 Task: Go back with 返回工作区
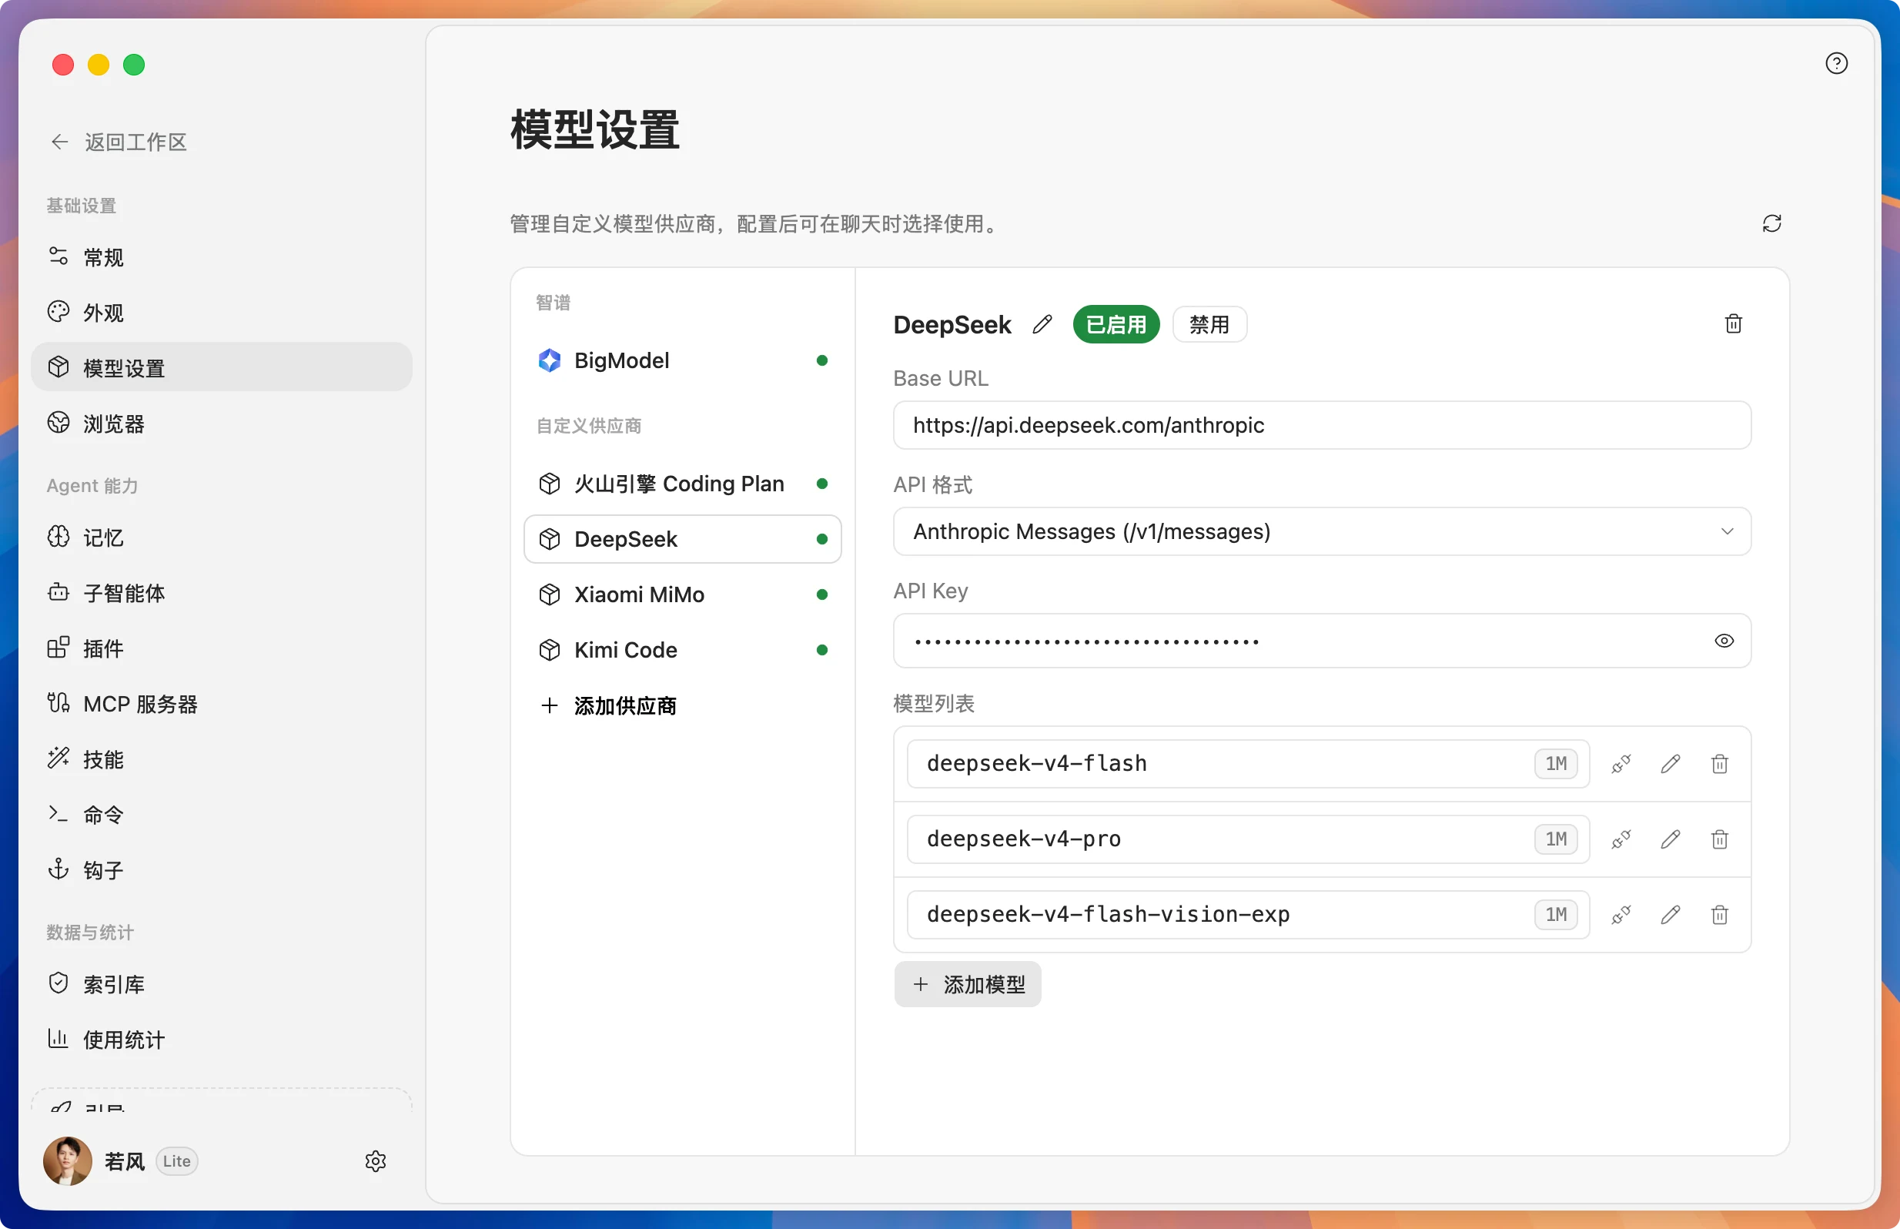[119, 142]
